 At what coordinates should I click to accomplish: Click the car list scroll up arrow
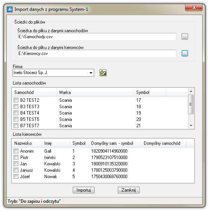click(191, 91)
